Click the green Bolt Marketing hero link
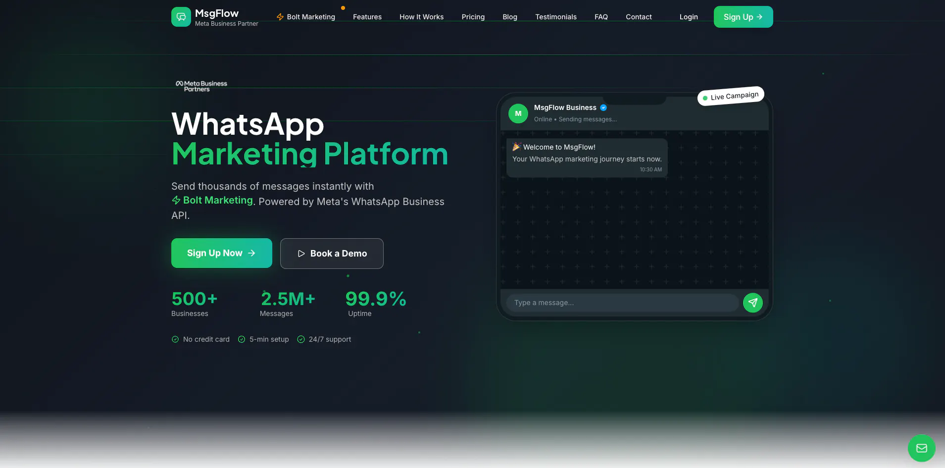Image resolution: width=945 pixels, height=468 pixels. click(212, 200)
